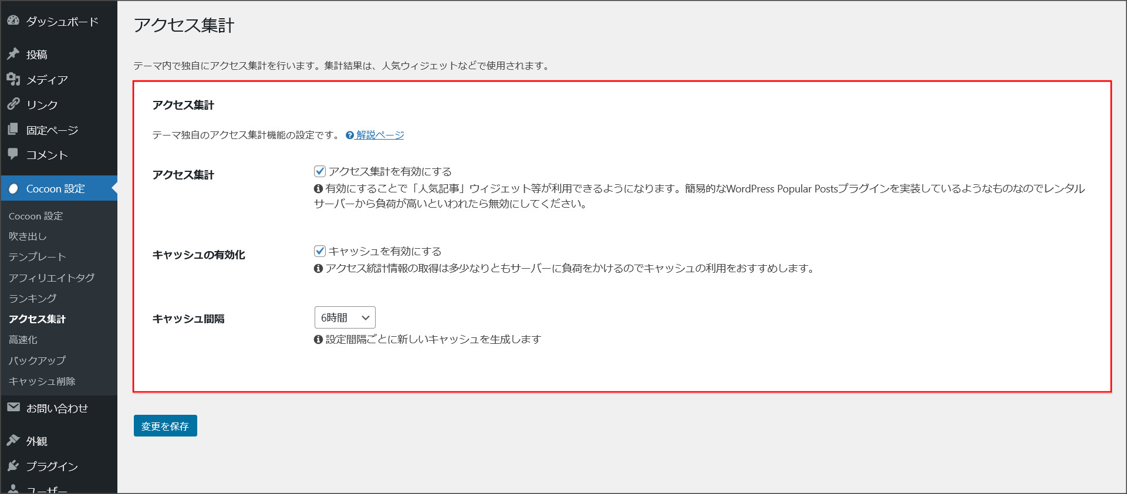Open キャッシュ削除 submenu entry

click(42, 381)
